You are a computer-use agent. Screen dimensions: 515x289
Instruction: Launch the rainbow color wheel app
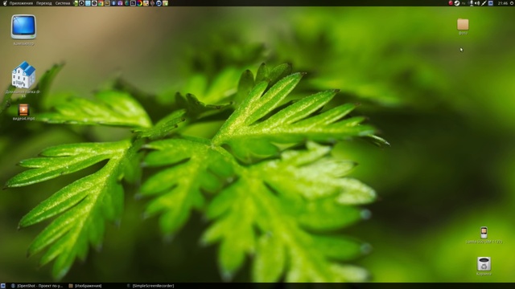pyautogui.click(x=139, y=3)
